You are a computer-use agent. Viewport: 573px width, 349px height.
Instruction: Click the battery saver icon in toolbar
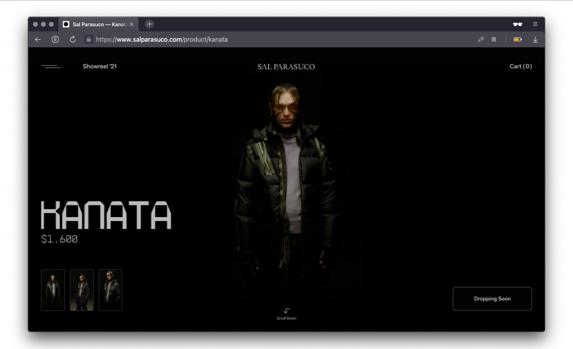tap(517, 39)
